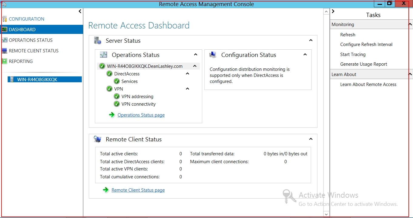413x218 pixels.
Task: Click the server icon beside WIN-R44O8GIKKQK in the sidebar
Action: coord(12,79)
